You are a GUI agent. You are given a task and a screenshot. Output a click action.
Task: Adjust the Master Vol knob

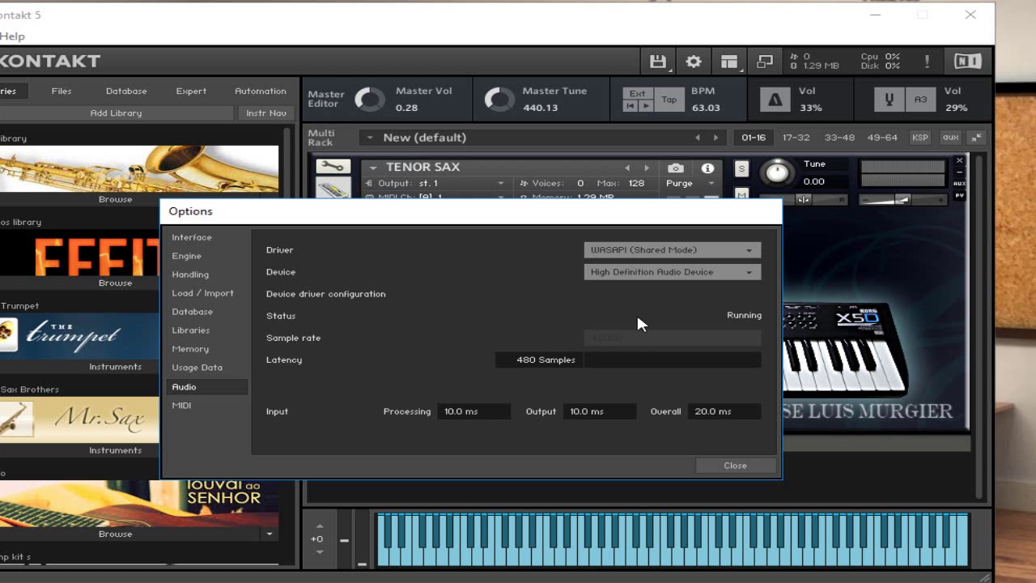tap(370, 99)
